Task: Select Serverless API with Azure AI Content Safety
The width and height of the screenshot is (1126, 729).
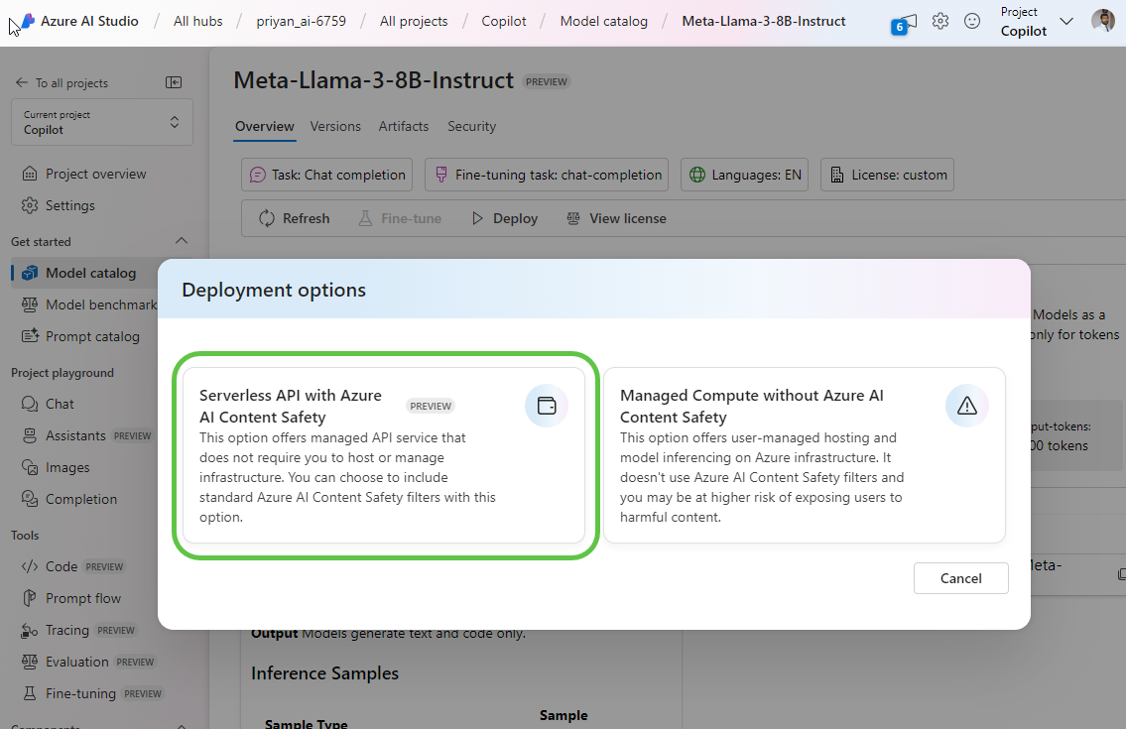Action: pos(384,456)
